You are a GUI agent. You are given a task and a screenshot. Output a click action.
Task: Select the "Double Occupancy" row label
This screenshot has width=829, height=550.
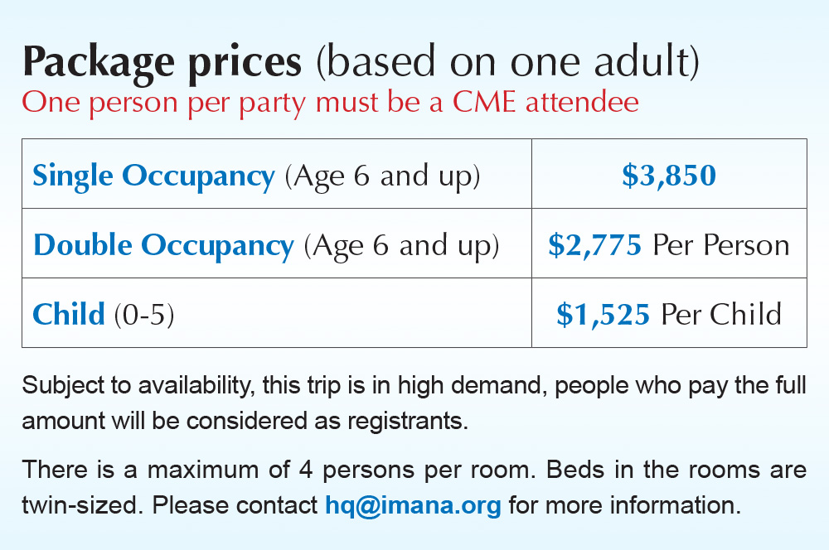(x=163, y=246)
